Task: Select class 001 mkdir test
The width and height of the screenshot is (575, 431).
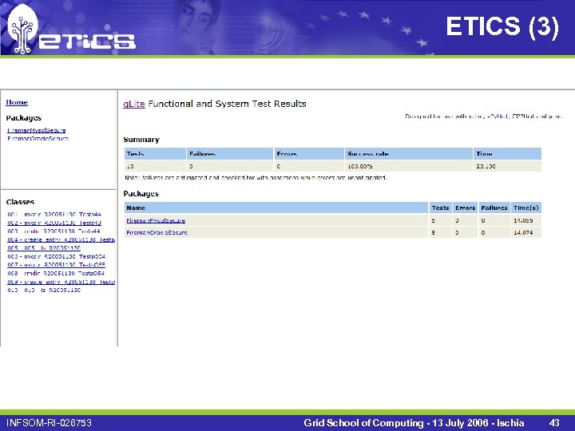Action: tap(54, 215)
